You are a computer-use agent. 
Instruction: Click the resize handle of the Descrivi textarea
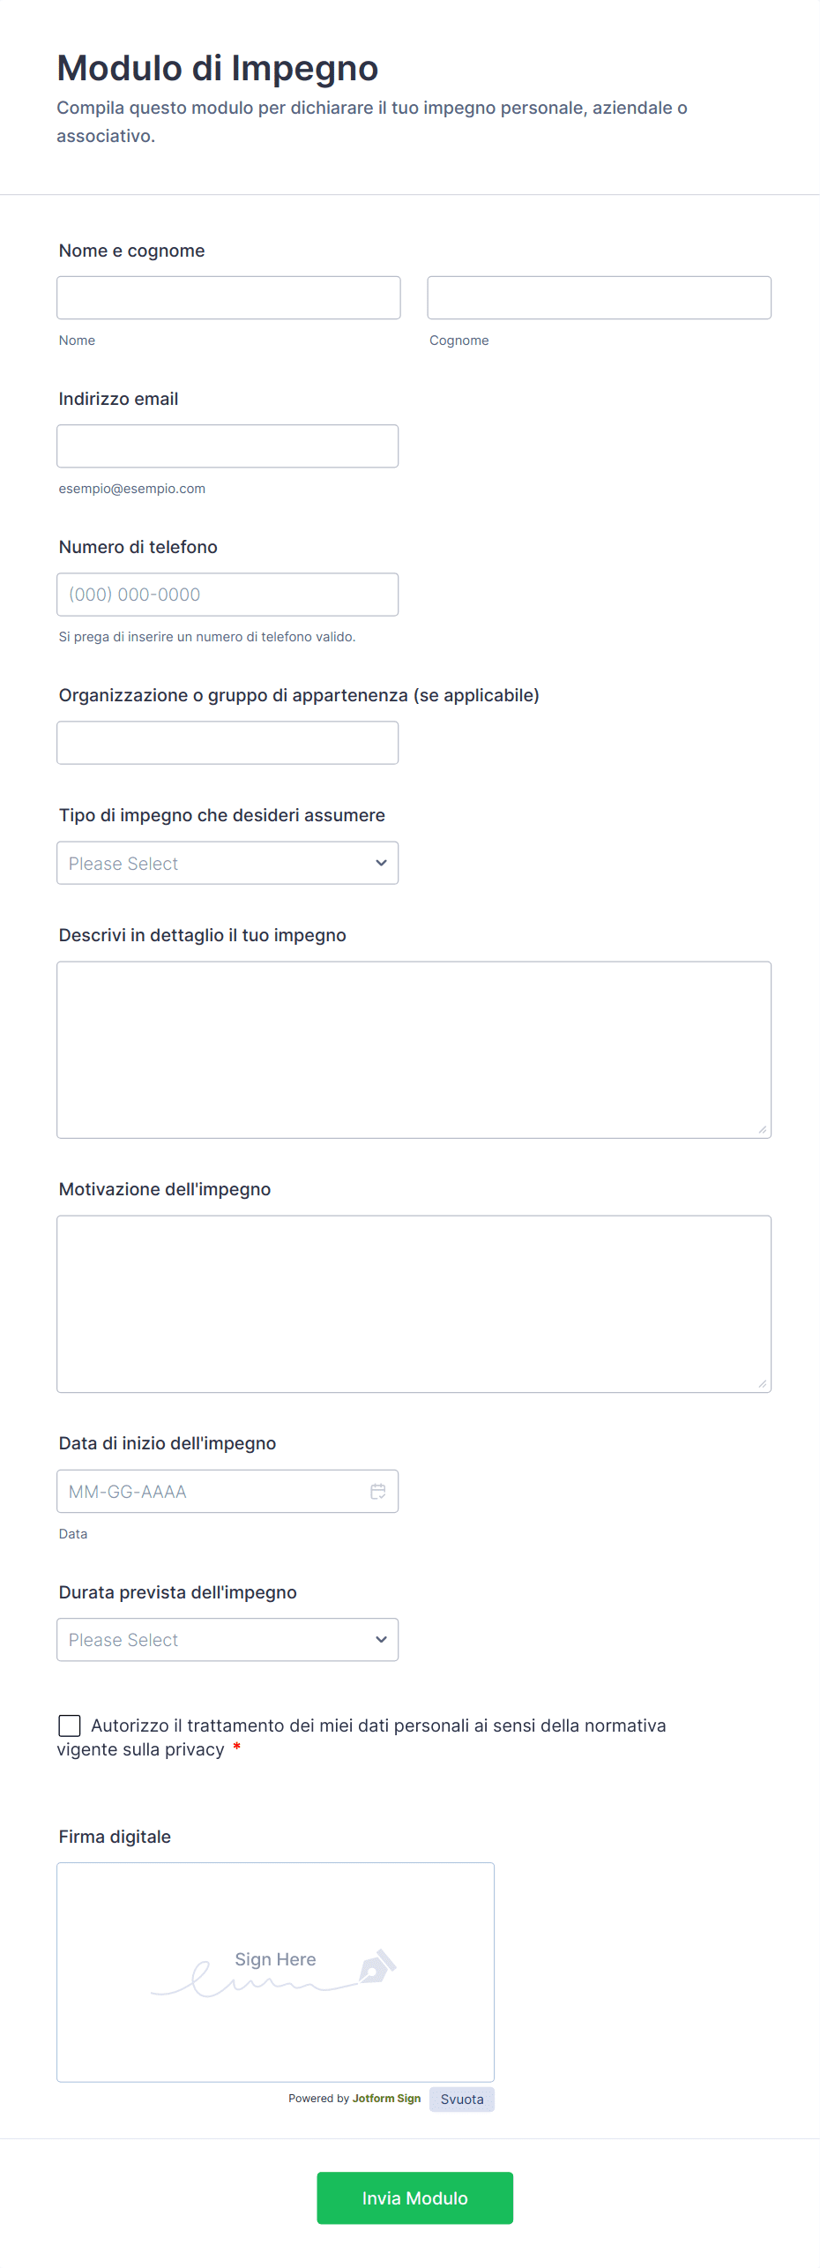[x=762, y=1129]
